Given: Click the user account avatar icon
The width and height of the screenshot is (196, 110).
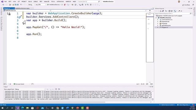Looking at the screenshot, I should pos(179,2).
